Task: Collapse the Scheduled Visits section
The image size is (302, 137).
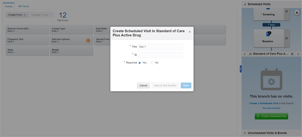Action: (x=244, y=4)
